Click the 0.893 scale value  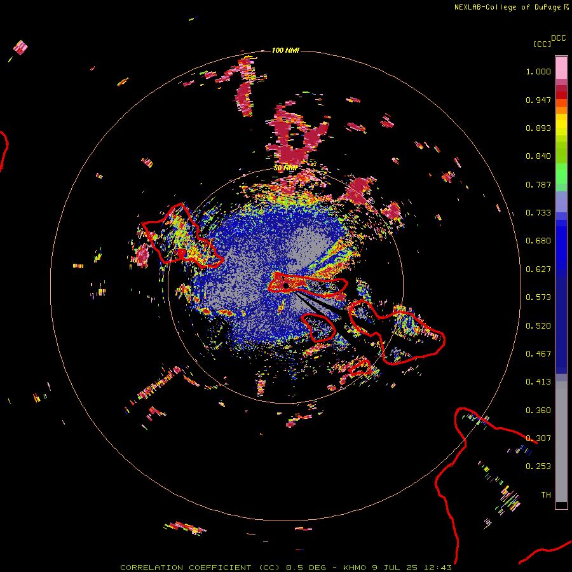coord(538,128)
